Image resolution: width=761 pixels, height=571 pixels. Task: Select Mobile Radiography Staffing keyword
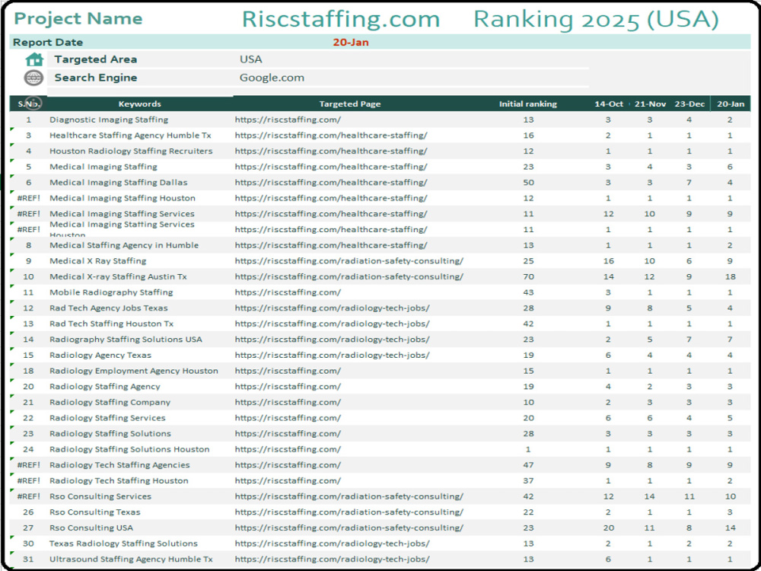pos(111,292)
